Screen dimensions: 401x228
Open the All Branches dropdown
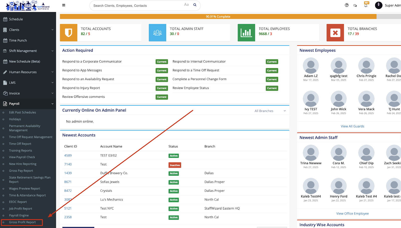tap(270, 111)
